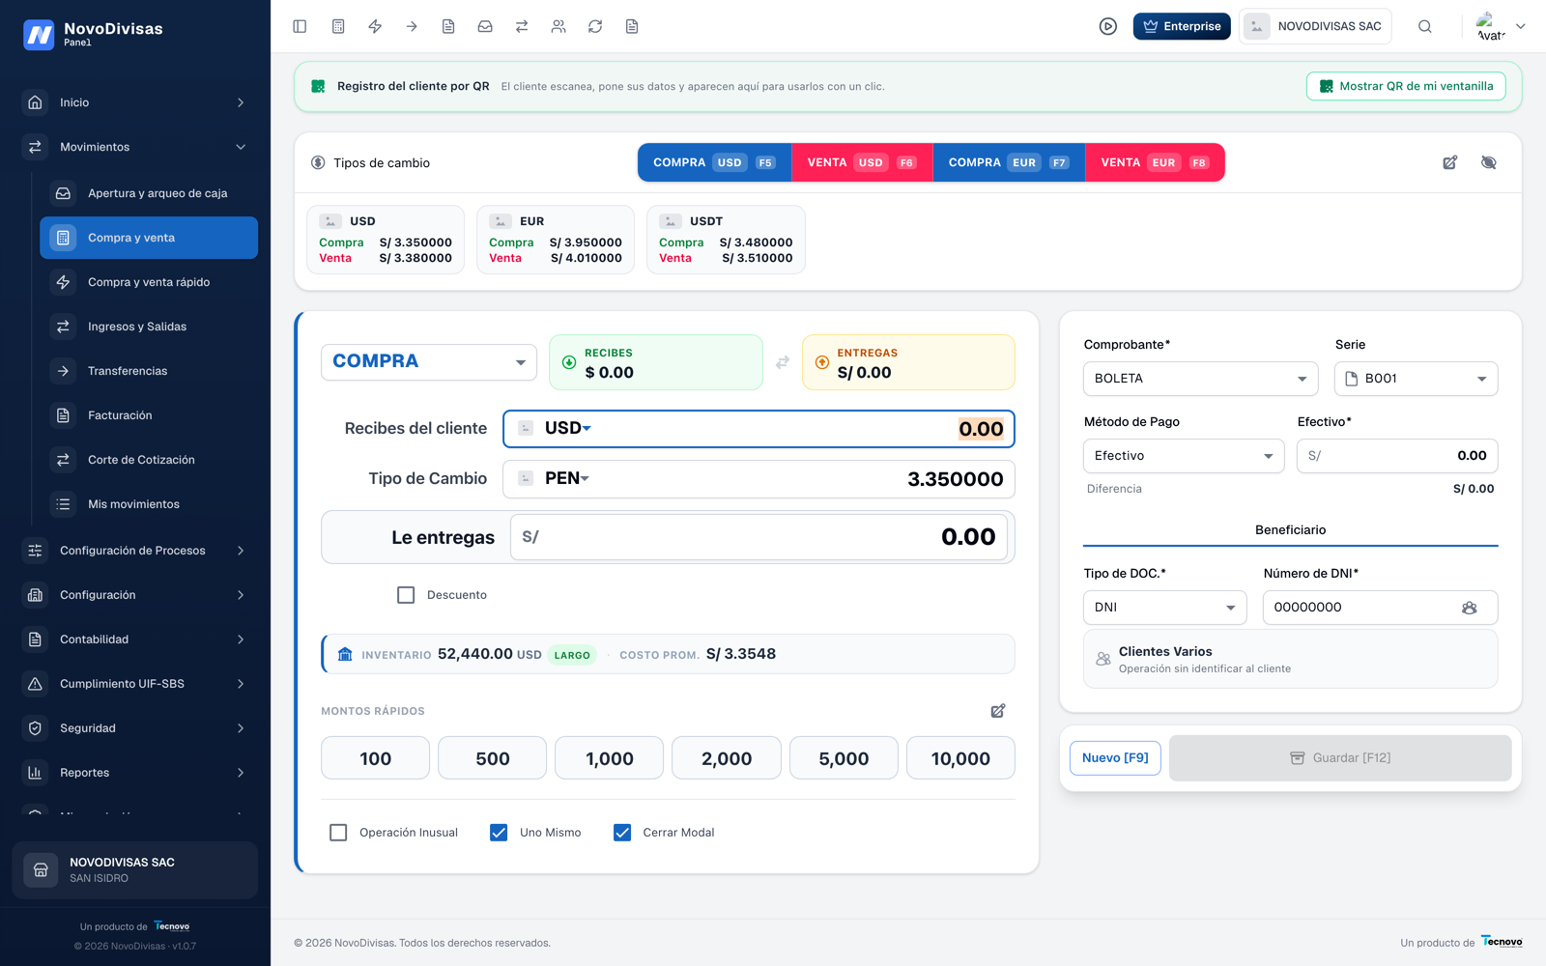Image resolution: width=1546 pixels, height=966 pixels.
Task: Click the last document icon in top toolbar
Action: [632, 26]
